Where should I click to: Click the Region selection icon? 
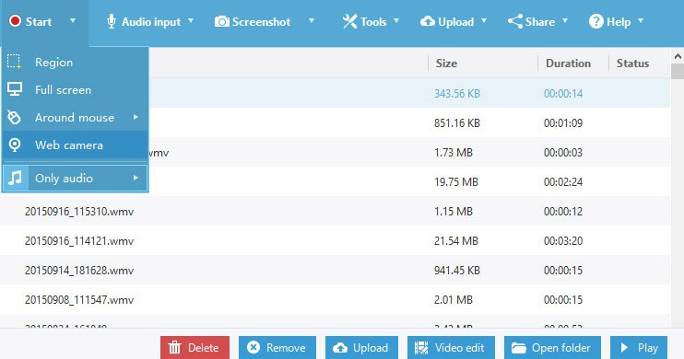(x=15, y=62)
